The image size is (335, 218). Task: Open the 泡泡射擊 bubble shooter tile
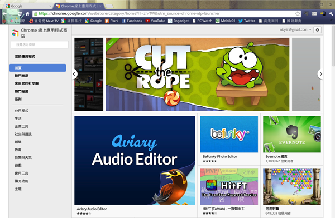[x=292, y=186]
